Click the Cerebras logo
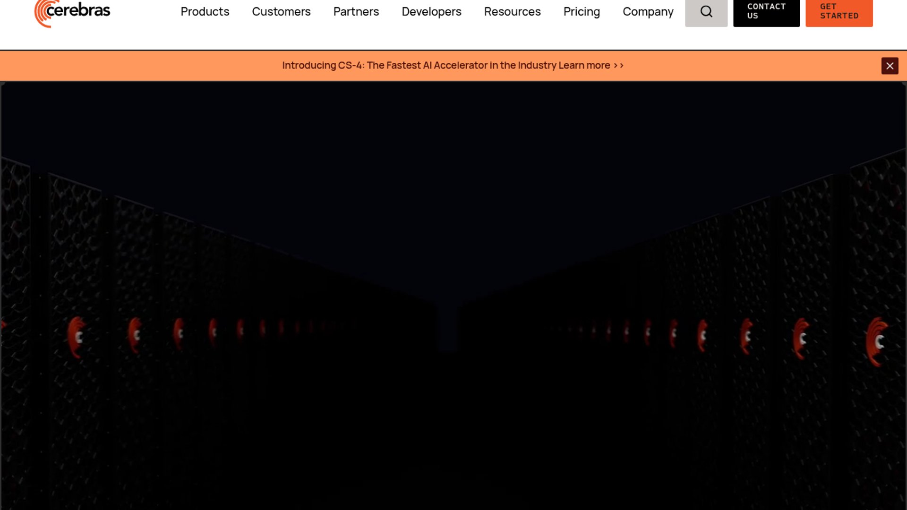The image size is (907, 510). point(72,13)
